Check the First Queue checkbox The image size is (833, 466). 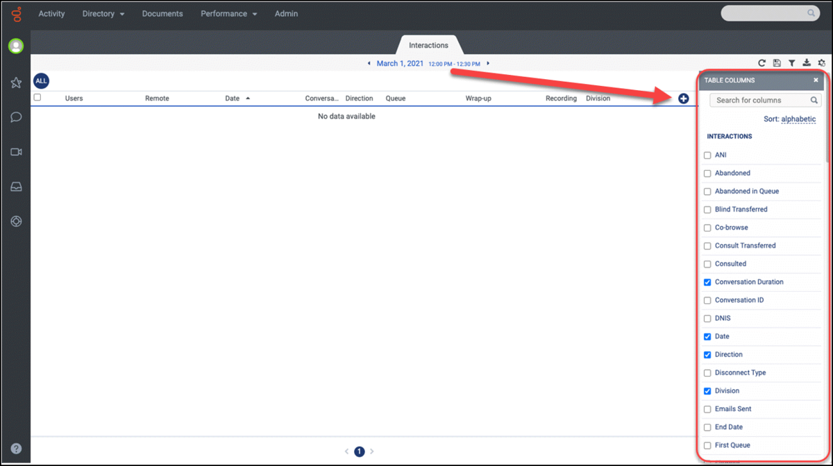pyautogui.click(x=707, y=445)
